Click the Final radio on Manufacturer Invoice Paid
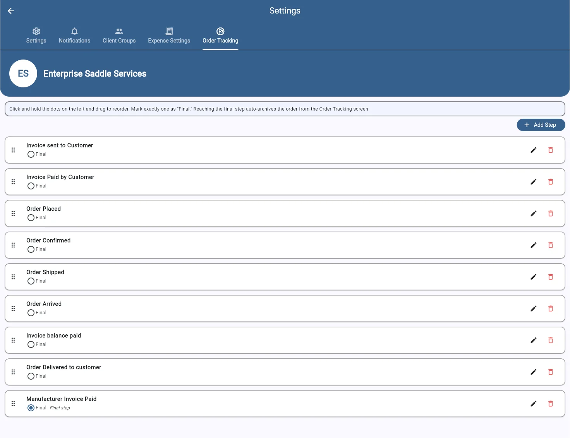The width and height of the screenshot is (570, 438). click(31, 408)
